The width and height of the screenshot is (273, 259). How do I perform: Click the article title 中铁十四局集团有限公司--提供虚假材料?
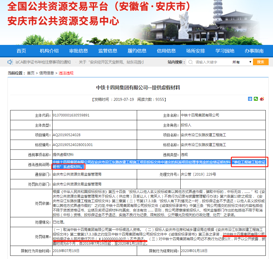point(138,87)
